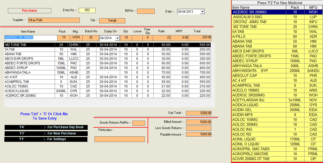Start a new purchase via the F3 bar
Image resolution: width=323 pixels, height=163 pixels.
pyautogui.click(x=46, y=133)
